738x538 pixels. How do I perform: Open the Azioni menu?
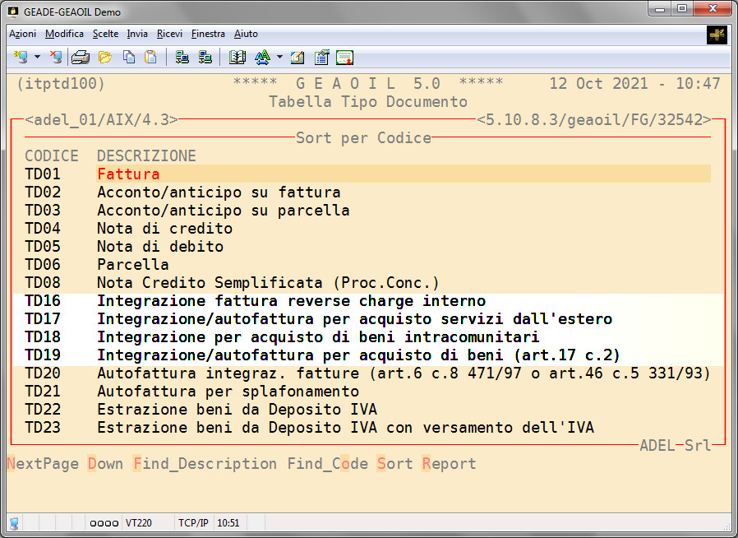(22, 34)
